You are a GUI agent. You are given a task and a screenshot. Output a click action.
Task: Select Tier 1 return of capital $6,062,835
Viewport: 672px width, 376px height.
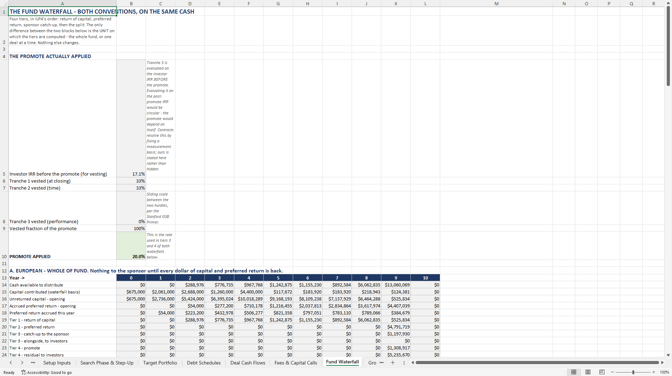tap(366, 320)
